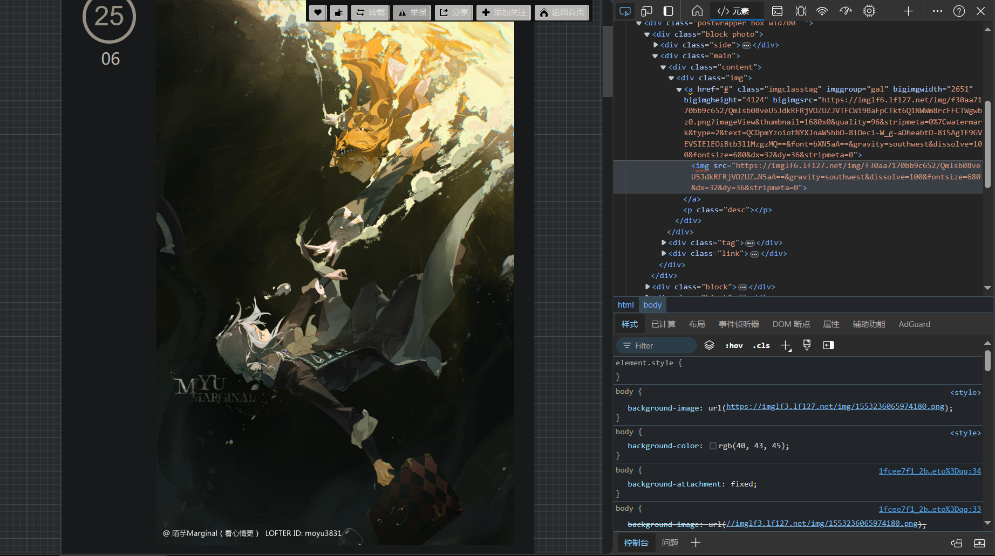The width and height of the screenshot is (995, 556).
Task: Collapse the div class img node
Action: click(x=671, y=78)
